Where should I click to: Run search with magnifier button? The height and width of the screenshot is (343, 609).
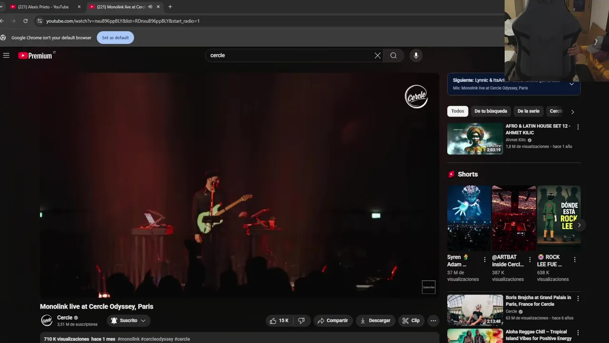[x=393, y=55]
